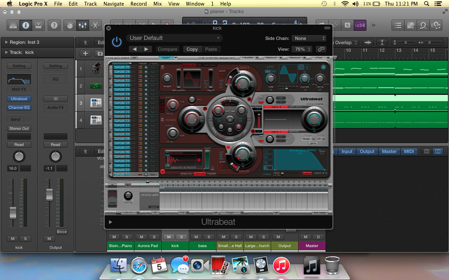Open the List Editors icon
Screen dimensions: 449x280
398,25
